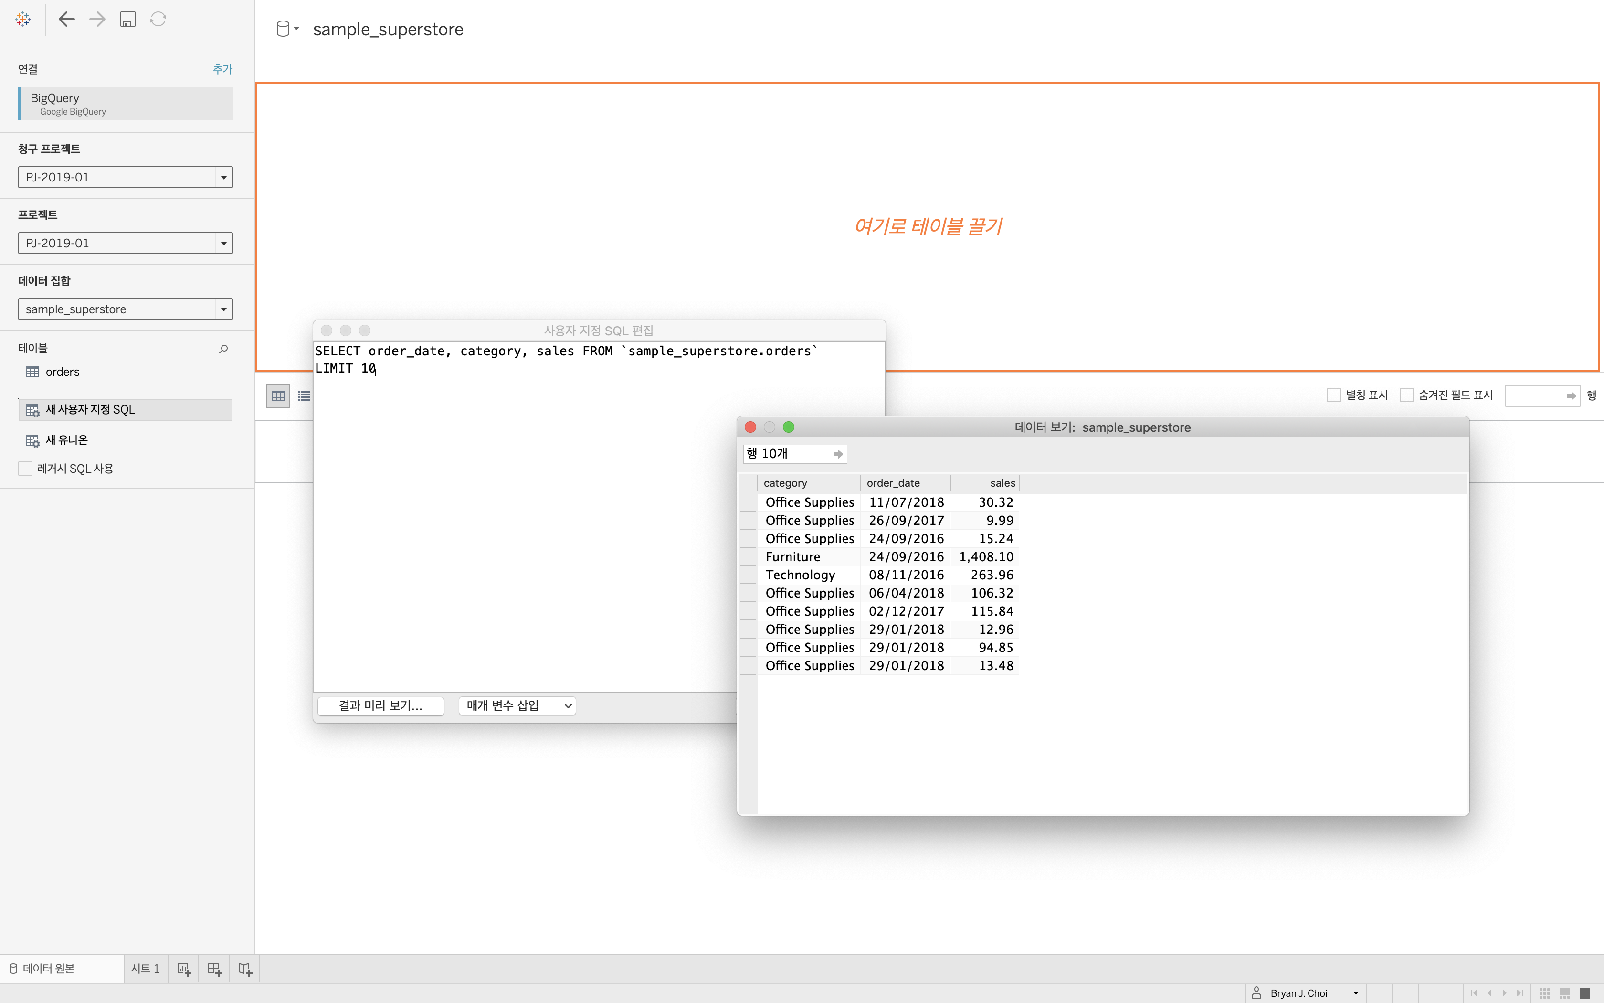This screenshot has height=1003, width=1604.
Task: Click the back arrow icon
Action: click(x=66, y=19)
